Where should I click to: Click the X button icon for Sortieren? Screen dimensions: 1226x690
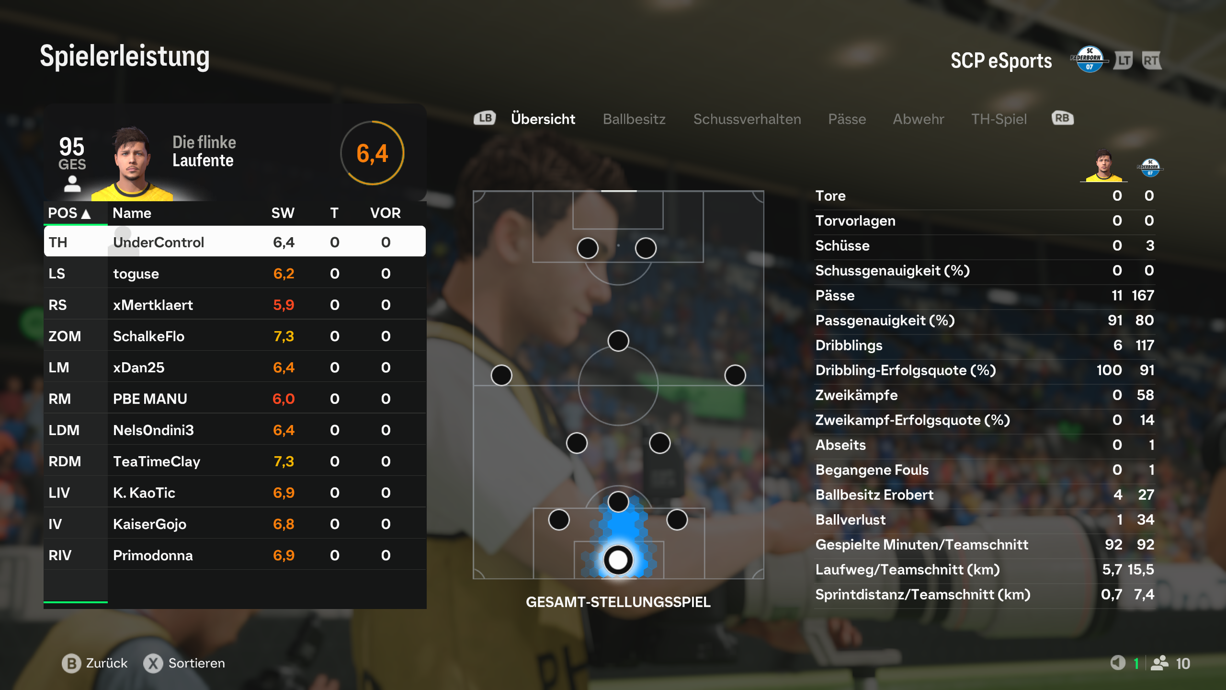153,663
